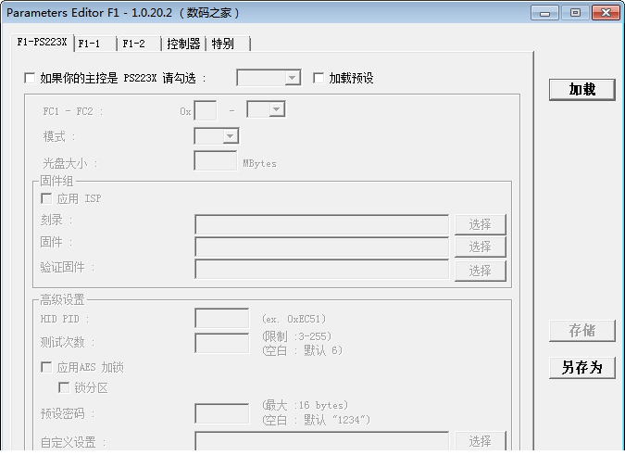Open the F1-1 tab
Image resolution: width=625 pixels, height=468 pixels.
point(95,44)
